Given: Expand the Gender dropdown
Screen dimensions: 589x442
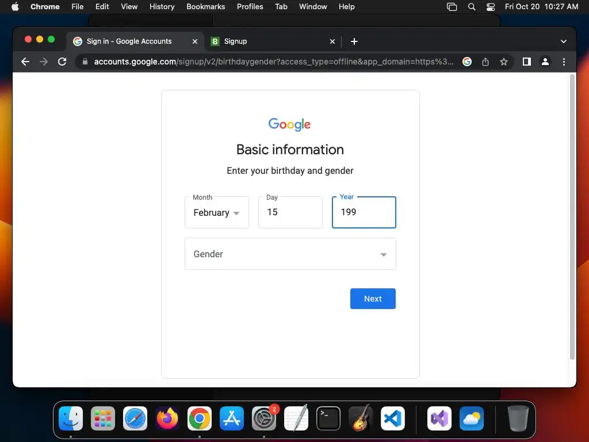Looking at the screenshot, I should (x=290, y=254).
